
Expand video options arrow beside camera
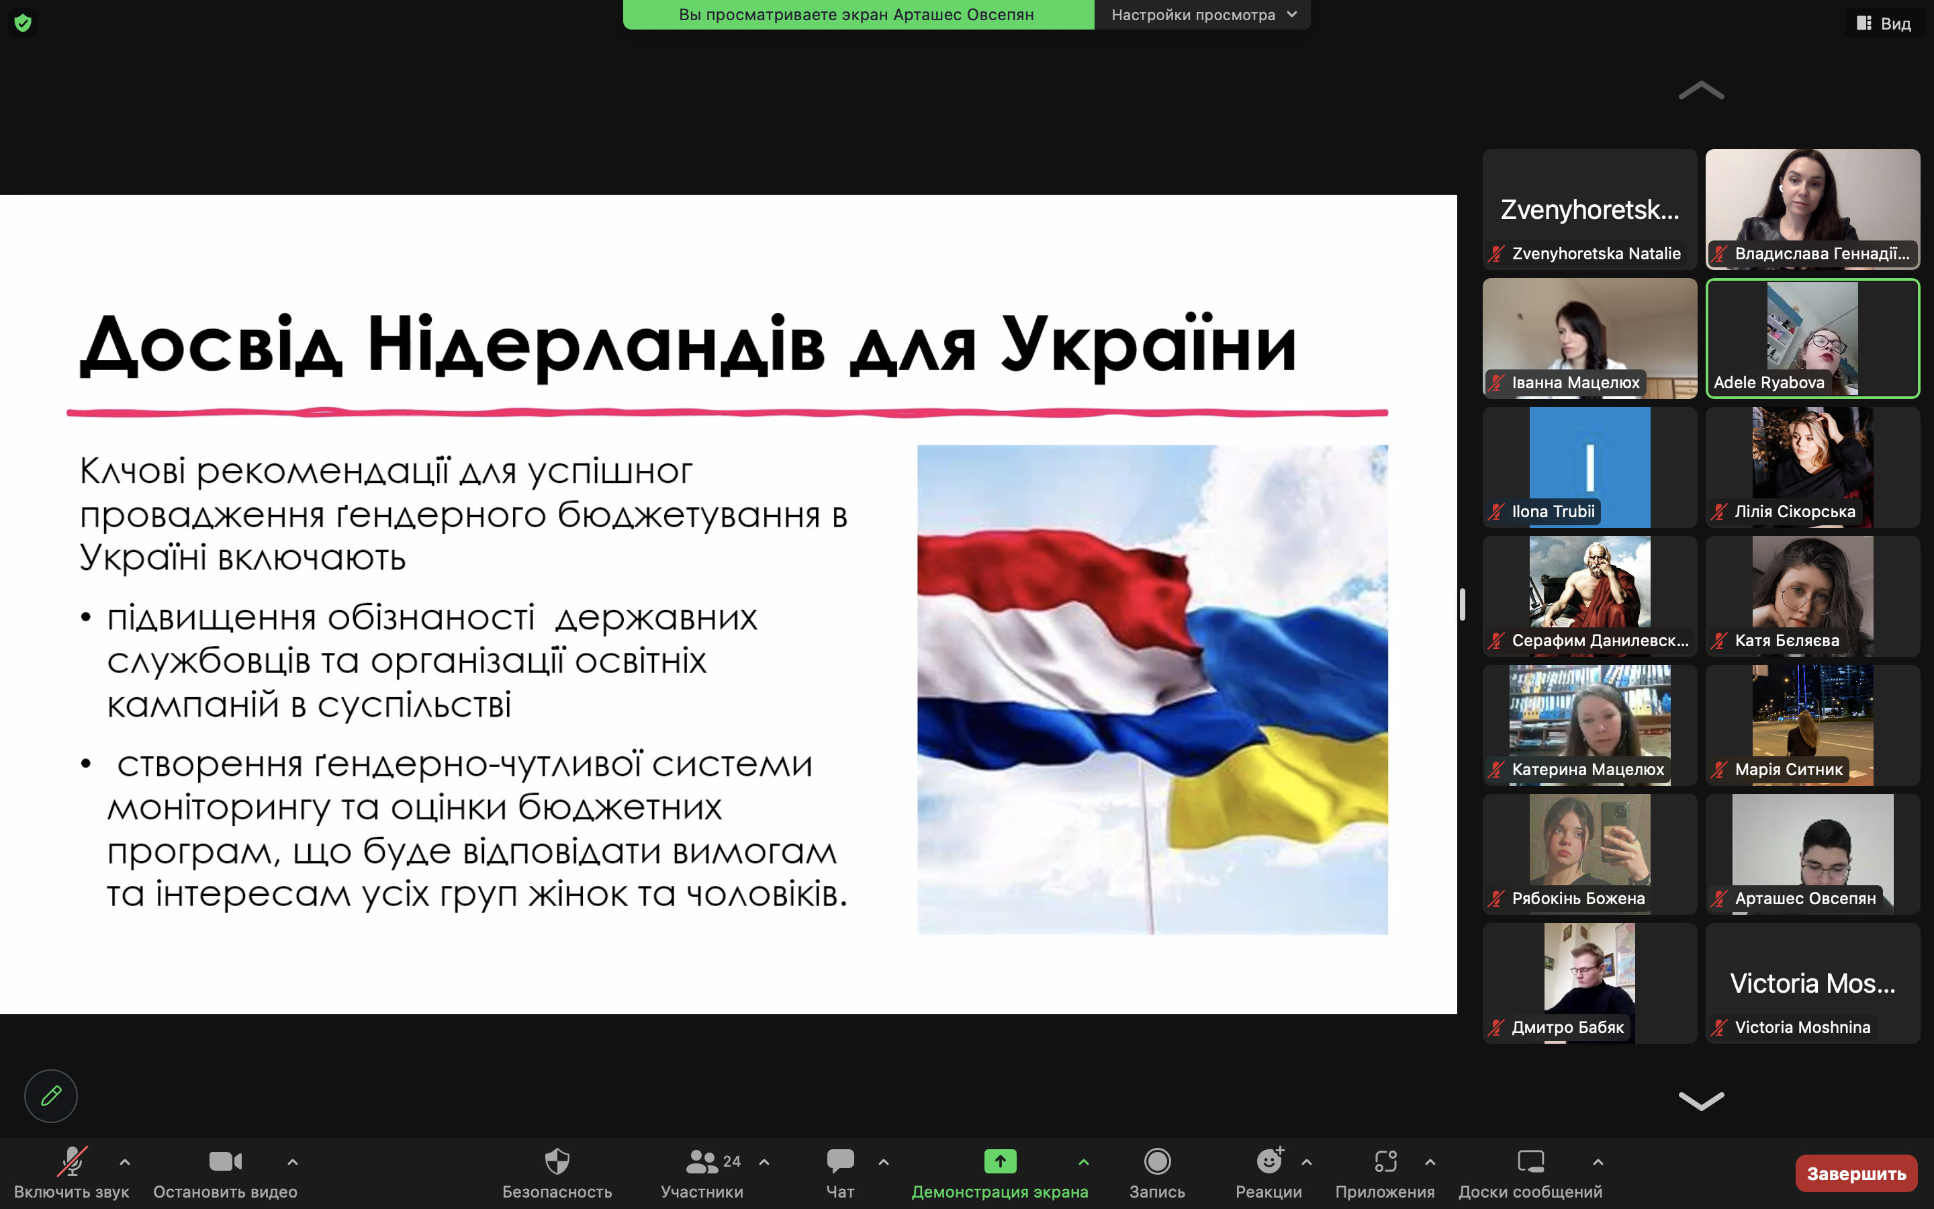[x=293, y=1162]
